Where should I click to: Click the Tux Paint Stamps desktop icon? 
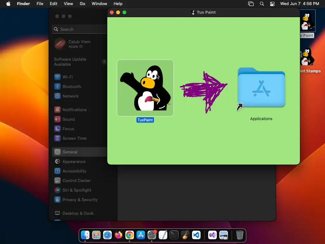click(308, 57)
